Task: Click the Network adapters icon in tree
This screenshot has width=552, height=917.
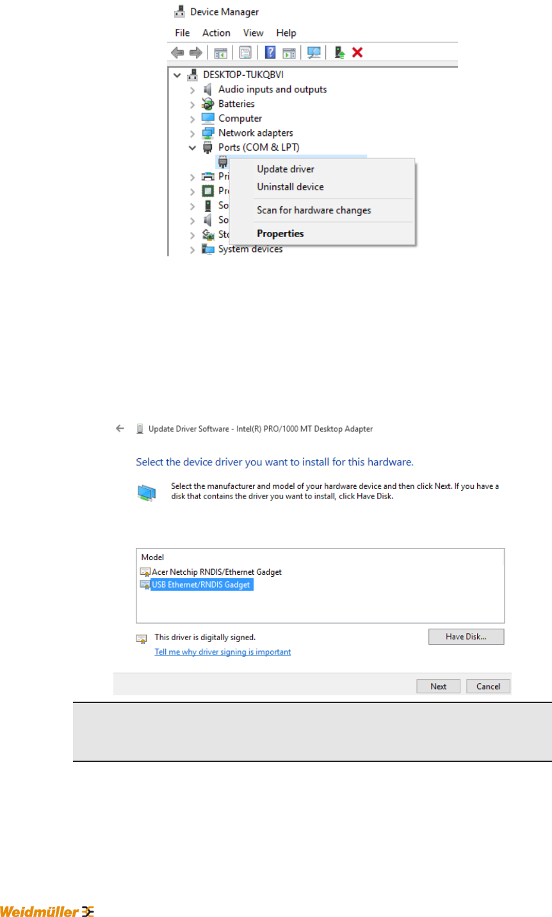Action: (x=207, y=133)
